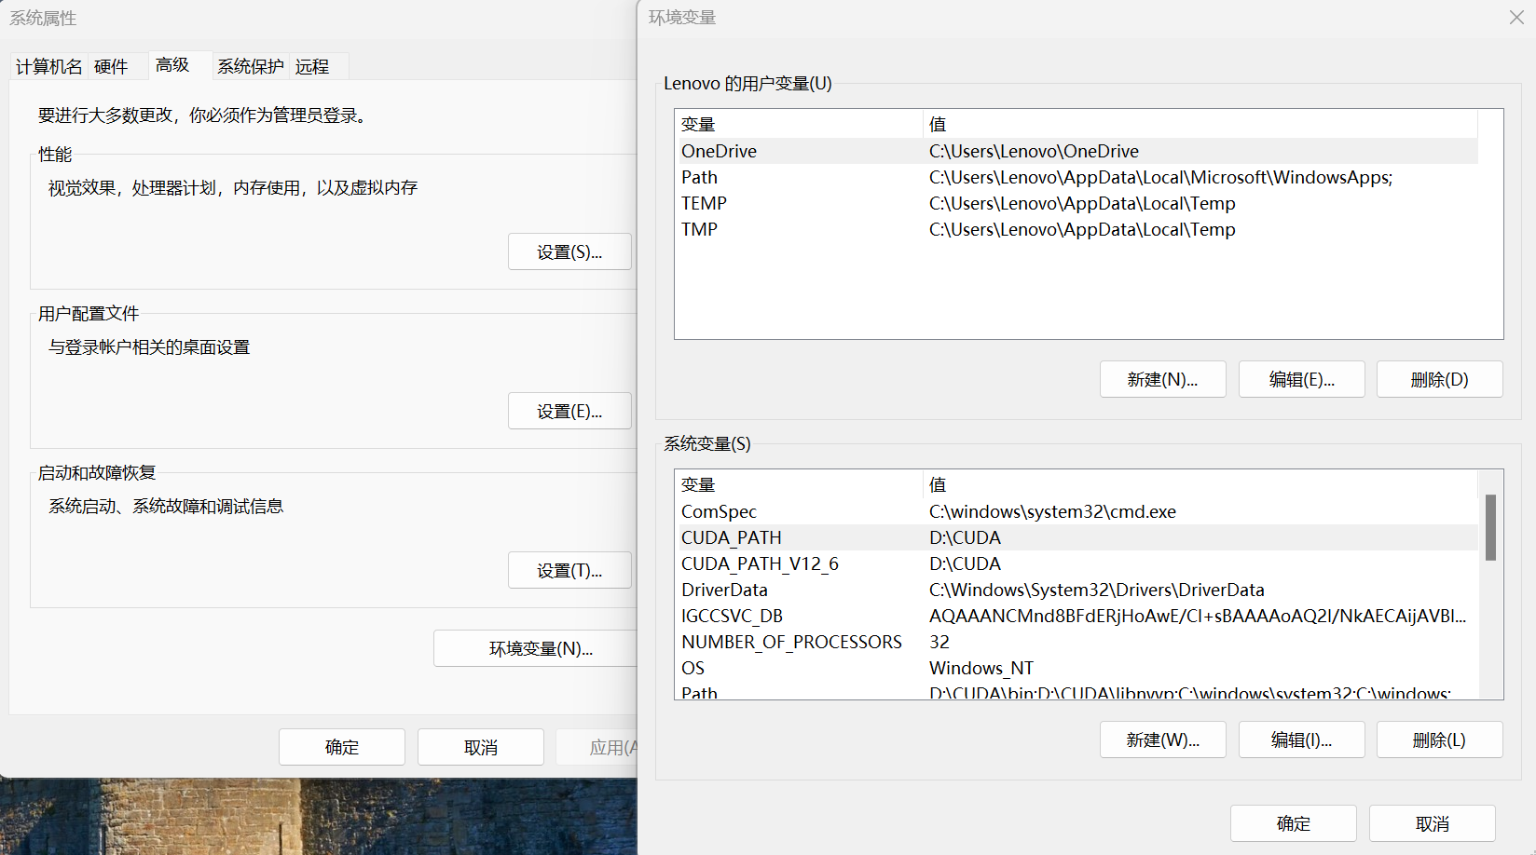Select the CUDA_PATH system variable row

(1077, 537)
